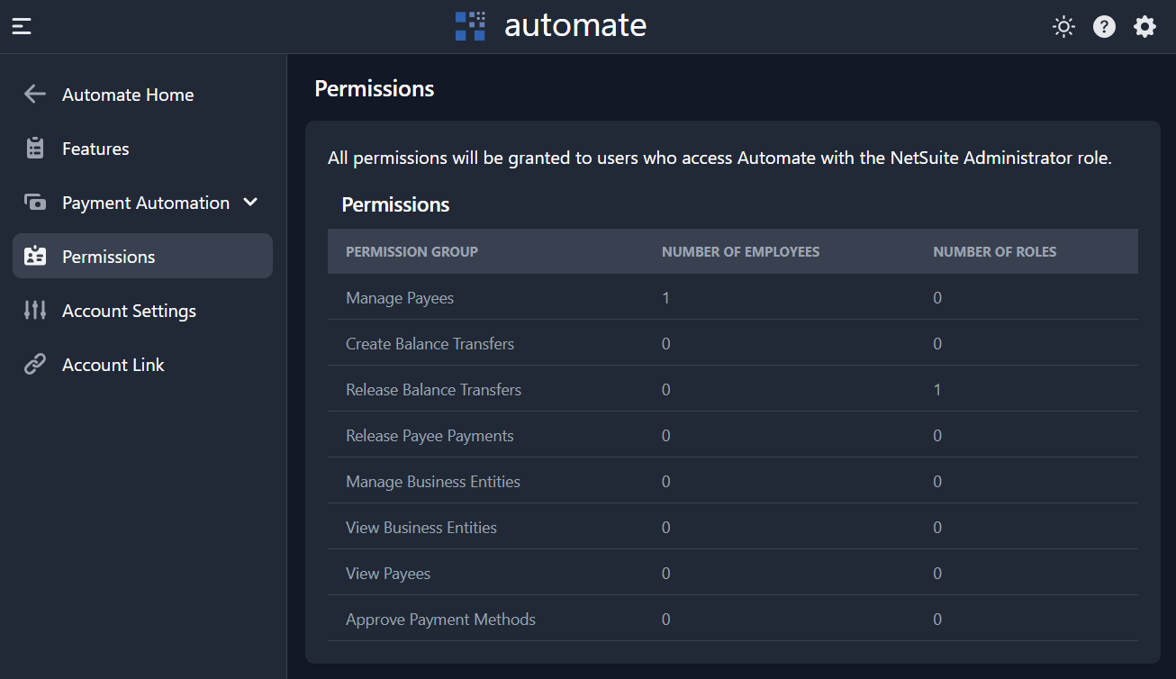Open the Approve Payment Methods permission group
The height and width of the screenshot is (679, 1176).
[440, 620]
